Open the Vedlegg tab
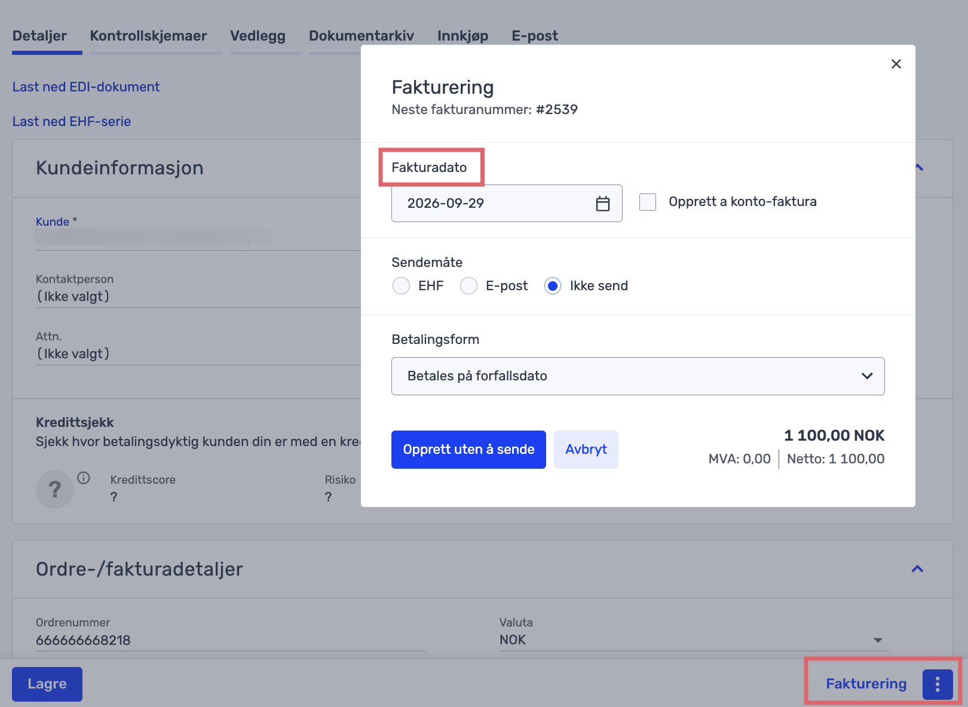This screenshot has height=707, width=968. [x=258, y=36]
